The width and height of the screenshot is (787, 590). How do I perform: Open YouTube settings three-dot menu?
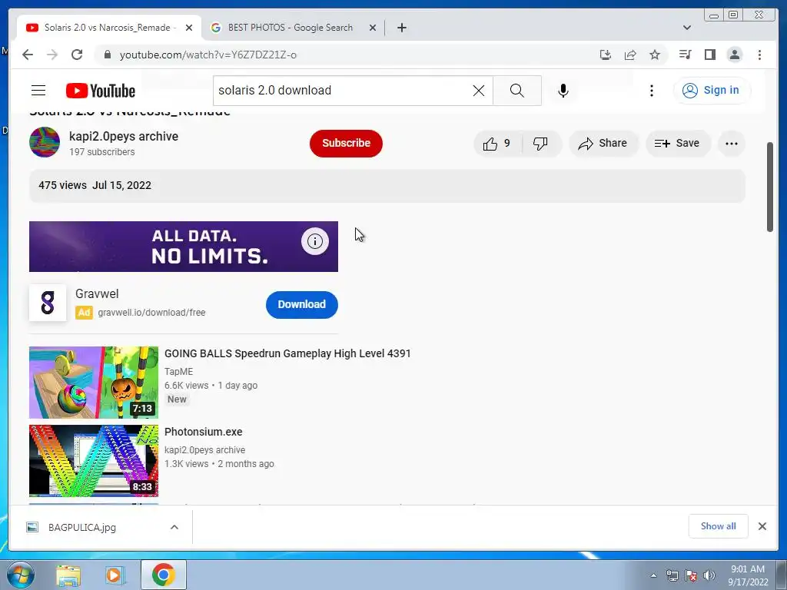(x=652, y=91)
